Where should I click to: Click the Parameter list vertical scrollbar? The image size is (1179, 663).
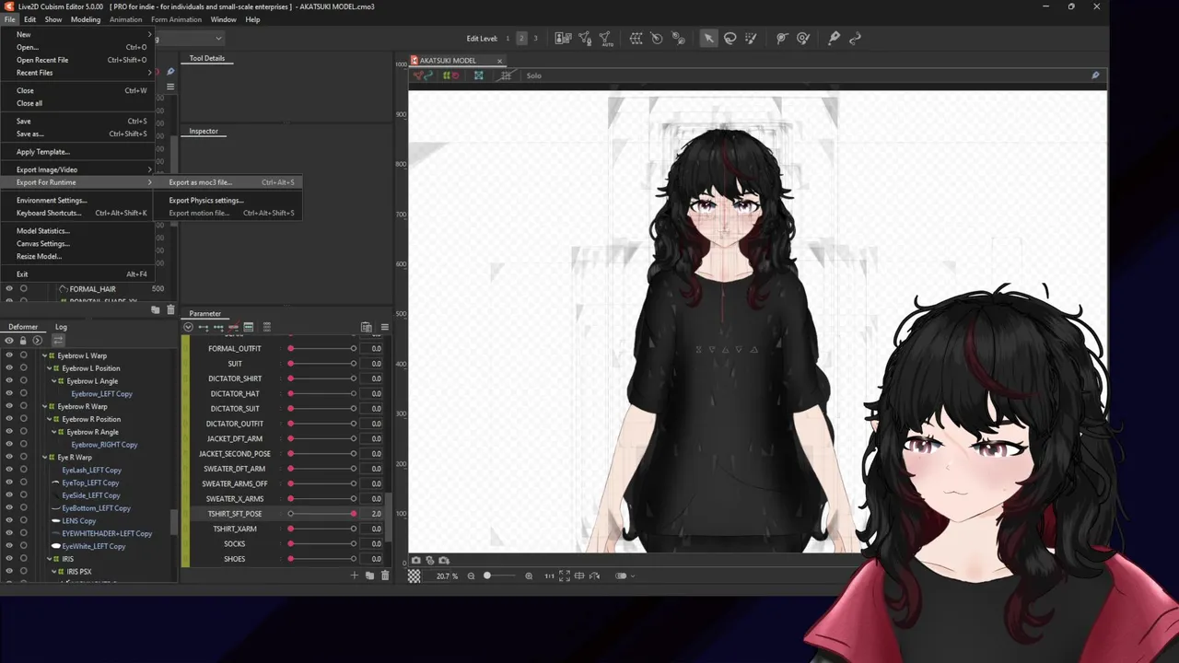pyautogui.click(x=389, y=517)
